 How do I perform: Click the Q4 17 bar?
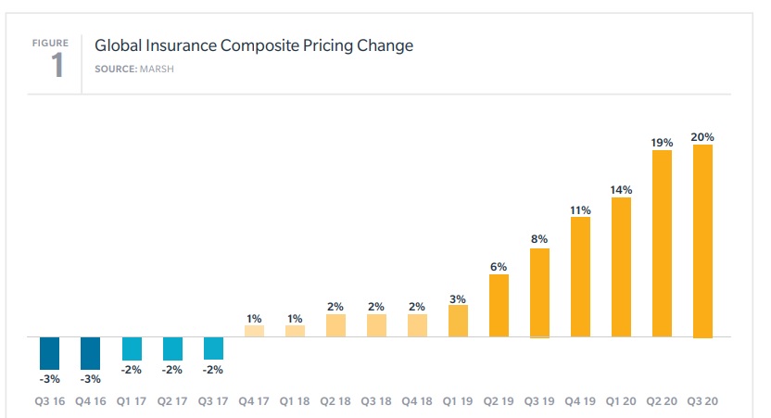click(254, 330)
